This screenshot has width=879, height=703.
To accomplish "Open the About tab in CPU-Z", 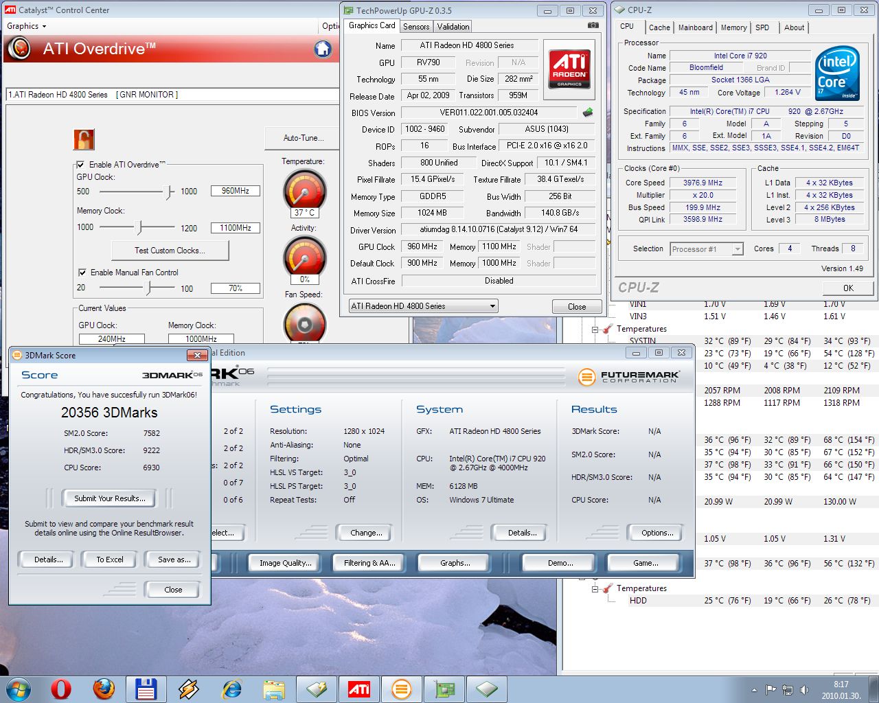I will point(795,27).
